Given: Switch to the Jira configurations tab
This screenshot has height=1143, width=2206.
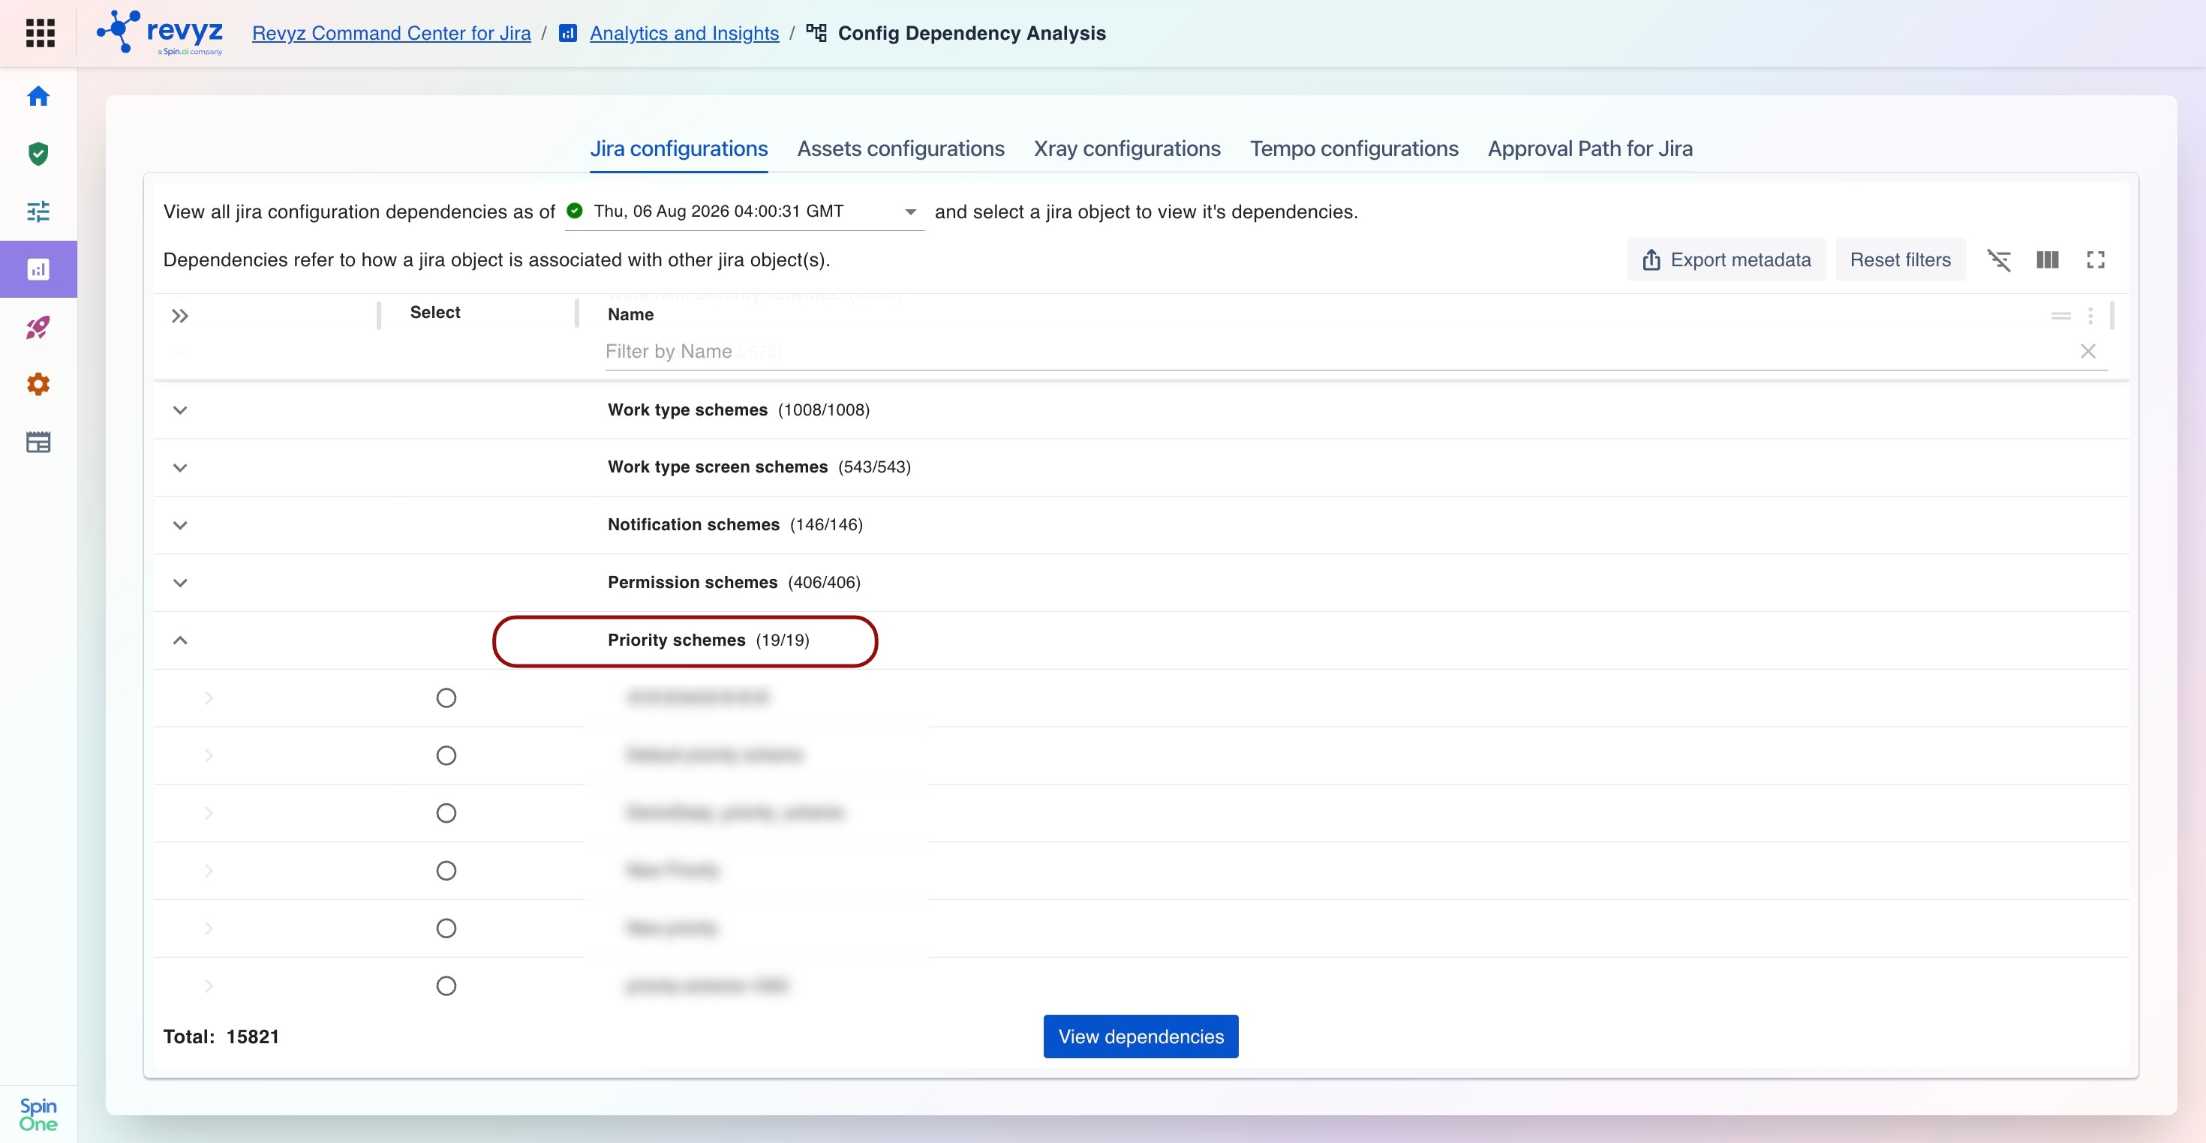Looking at the screenshot, I should (x=679, y=148).
